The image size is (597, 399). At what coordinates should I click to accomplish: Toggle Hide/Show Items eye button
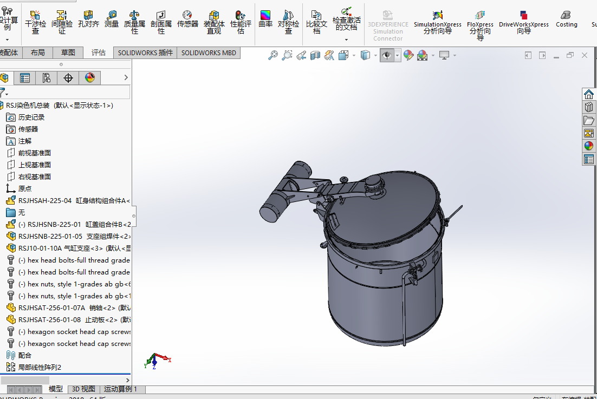pos(387,56)
